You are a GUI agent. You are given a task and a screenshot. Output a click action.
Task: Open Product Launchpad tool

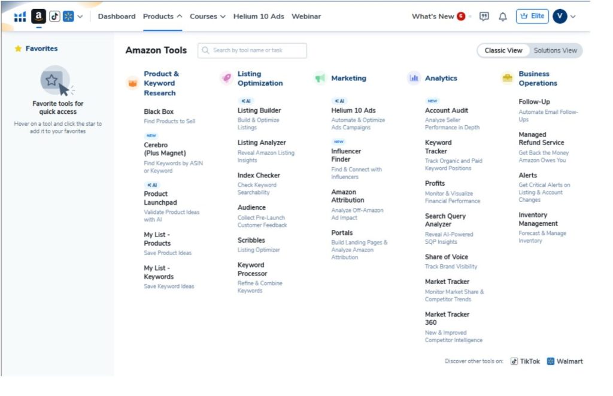[160, 198]
